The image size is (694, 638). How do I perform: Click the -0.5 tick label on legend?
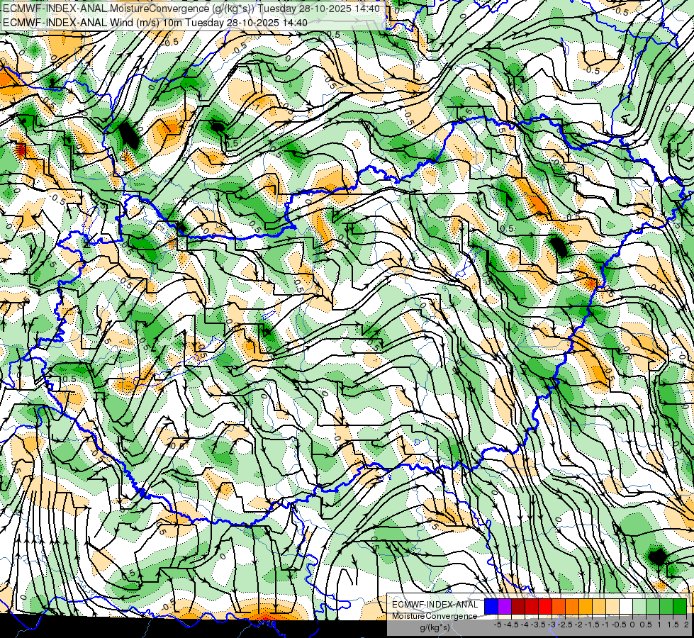(619, 625)
